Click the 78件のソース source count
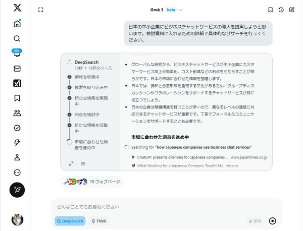The width and height of the screenshot is (303, 231). [x=100, y=68]
